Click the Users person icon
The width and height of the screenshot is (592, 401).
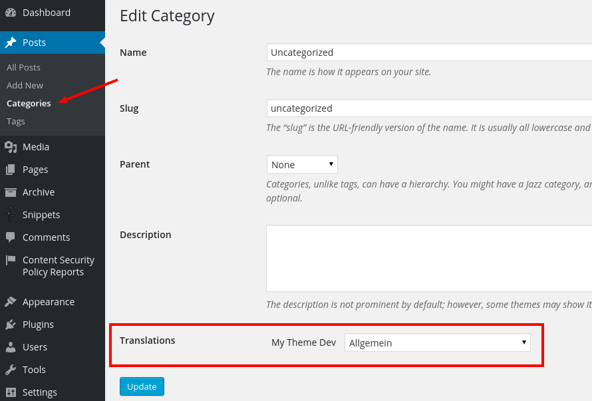(11, 347)
